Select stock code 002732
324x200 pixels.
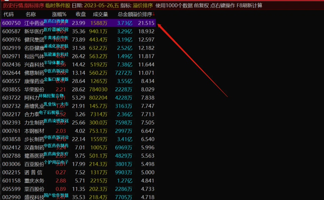11,106
